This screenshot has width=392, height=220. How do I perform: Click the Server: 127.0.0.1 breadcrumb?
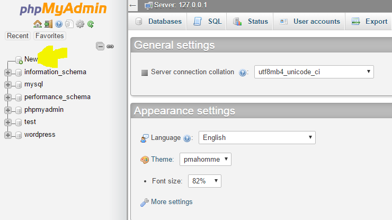coord(181,5)
